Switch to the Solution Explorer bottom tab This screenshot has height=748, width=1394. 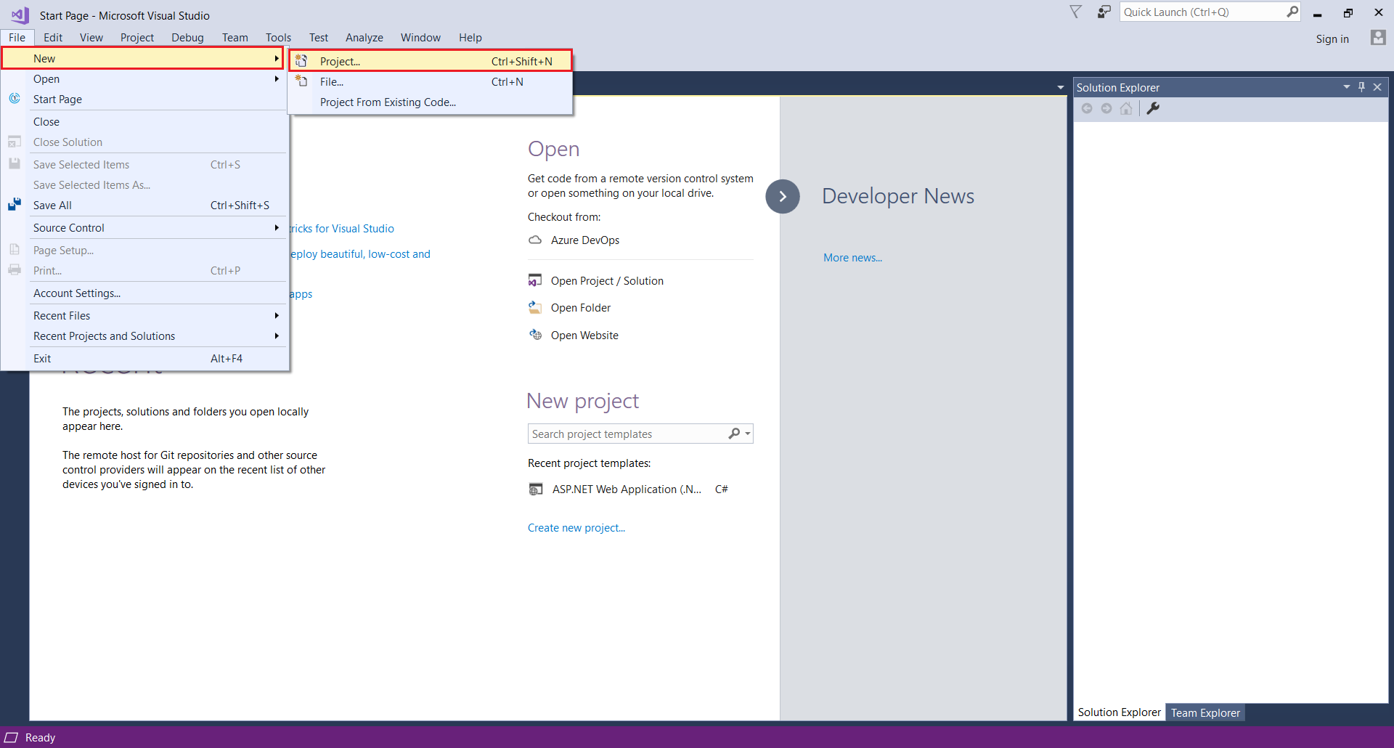tap(1120, 712)
